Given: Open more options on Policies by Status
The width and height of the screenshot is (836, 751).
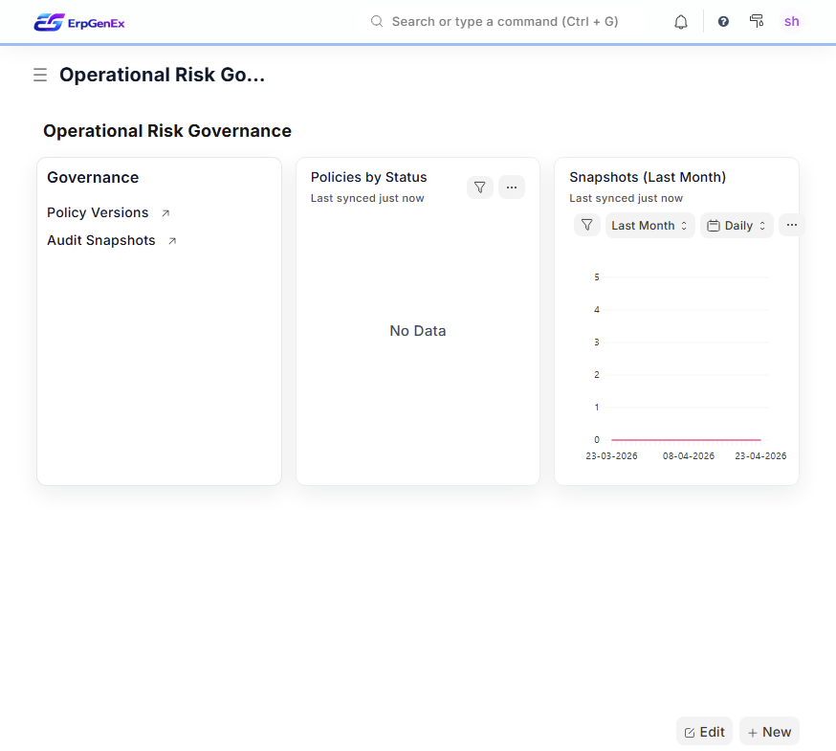Looking at the screenshot, I should tap(512, 188).
